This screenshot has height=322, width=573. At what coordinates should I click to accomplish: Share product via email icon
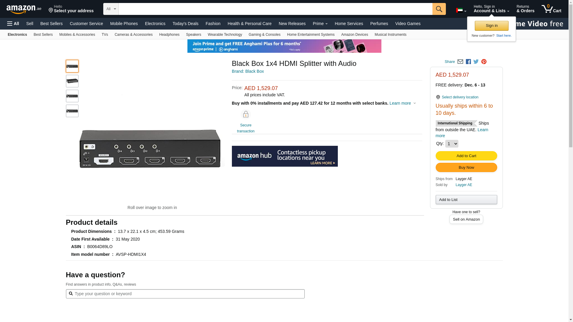[460, 62]
